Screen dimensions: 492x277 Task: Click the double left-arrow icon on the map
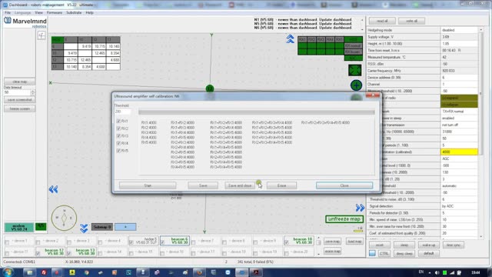coord(53,189)
